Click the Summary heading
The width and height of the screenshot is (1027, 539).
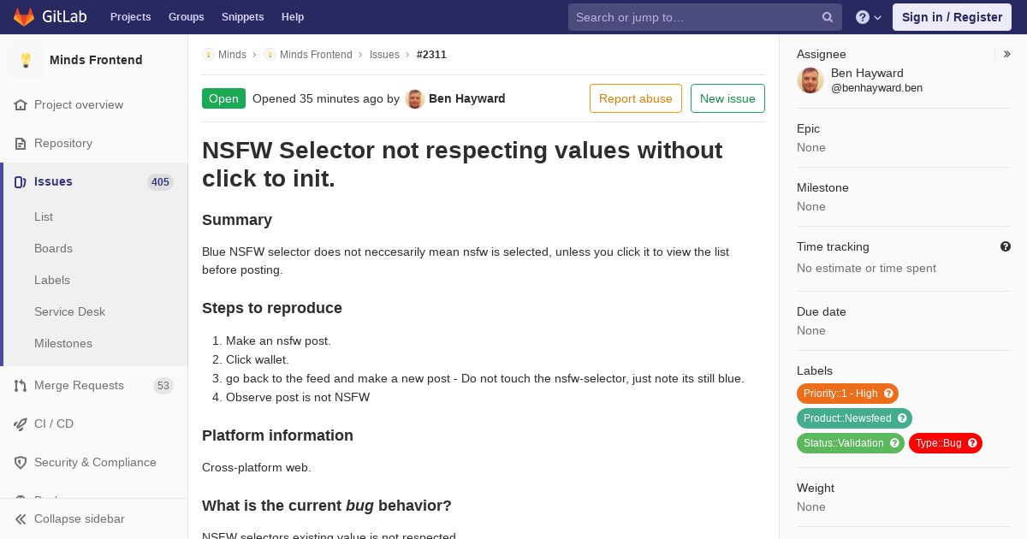[x=237, y=220]
